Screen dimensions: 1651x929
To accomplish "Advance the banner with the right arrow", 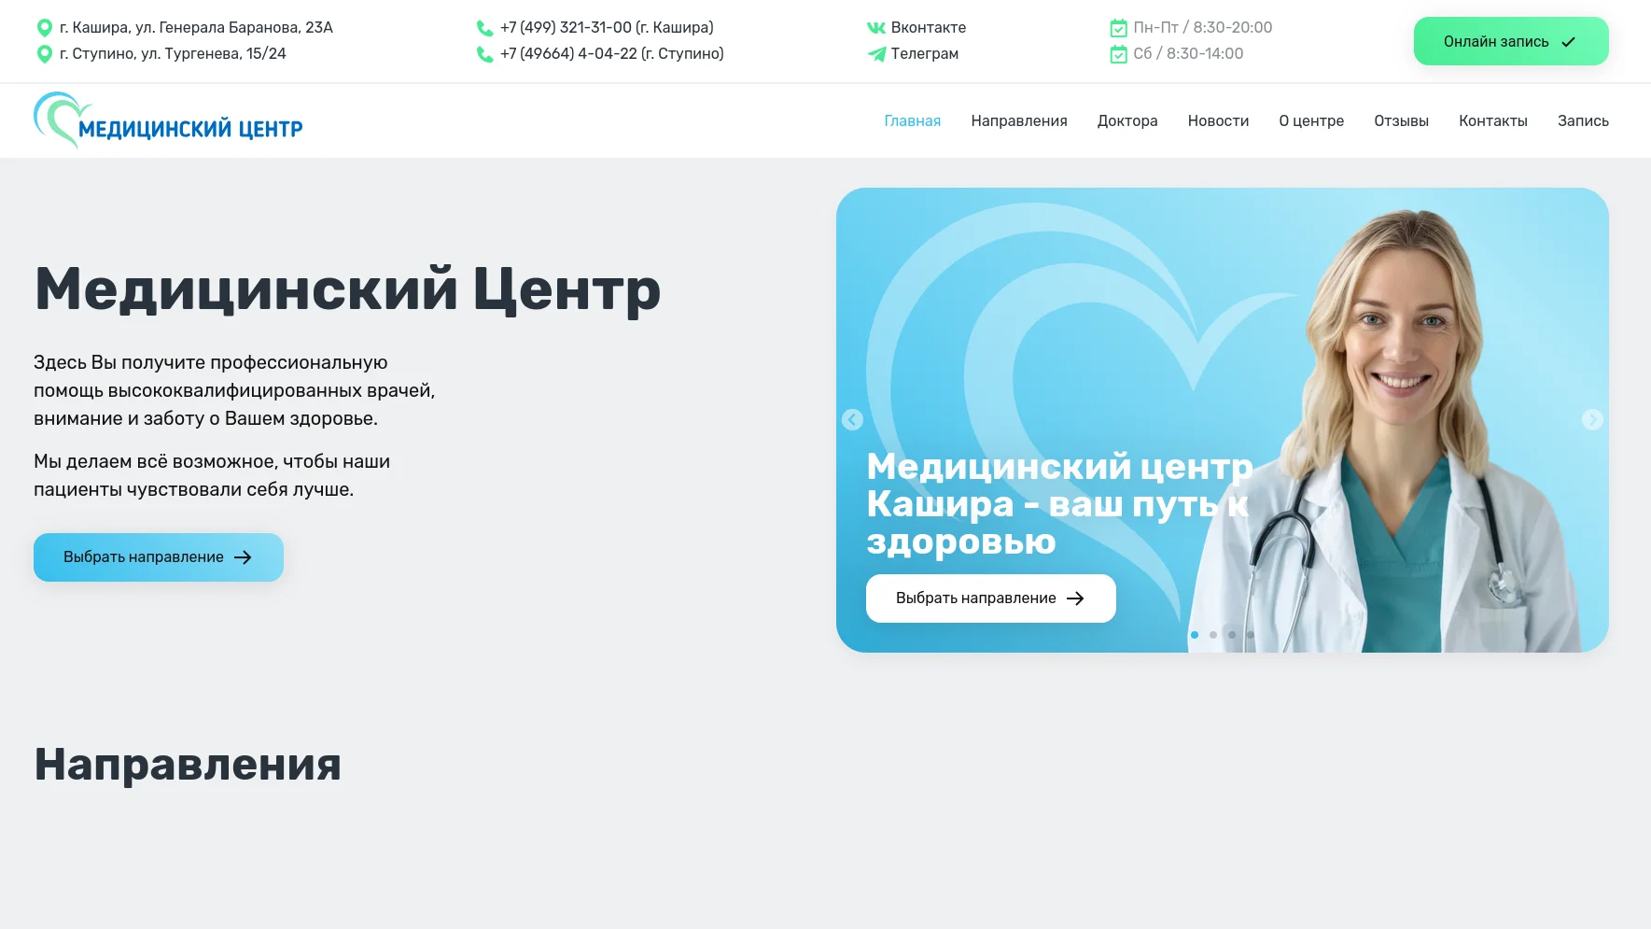I will click(1592, 419).
